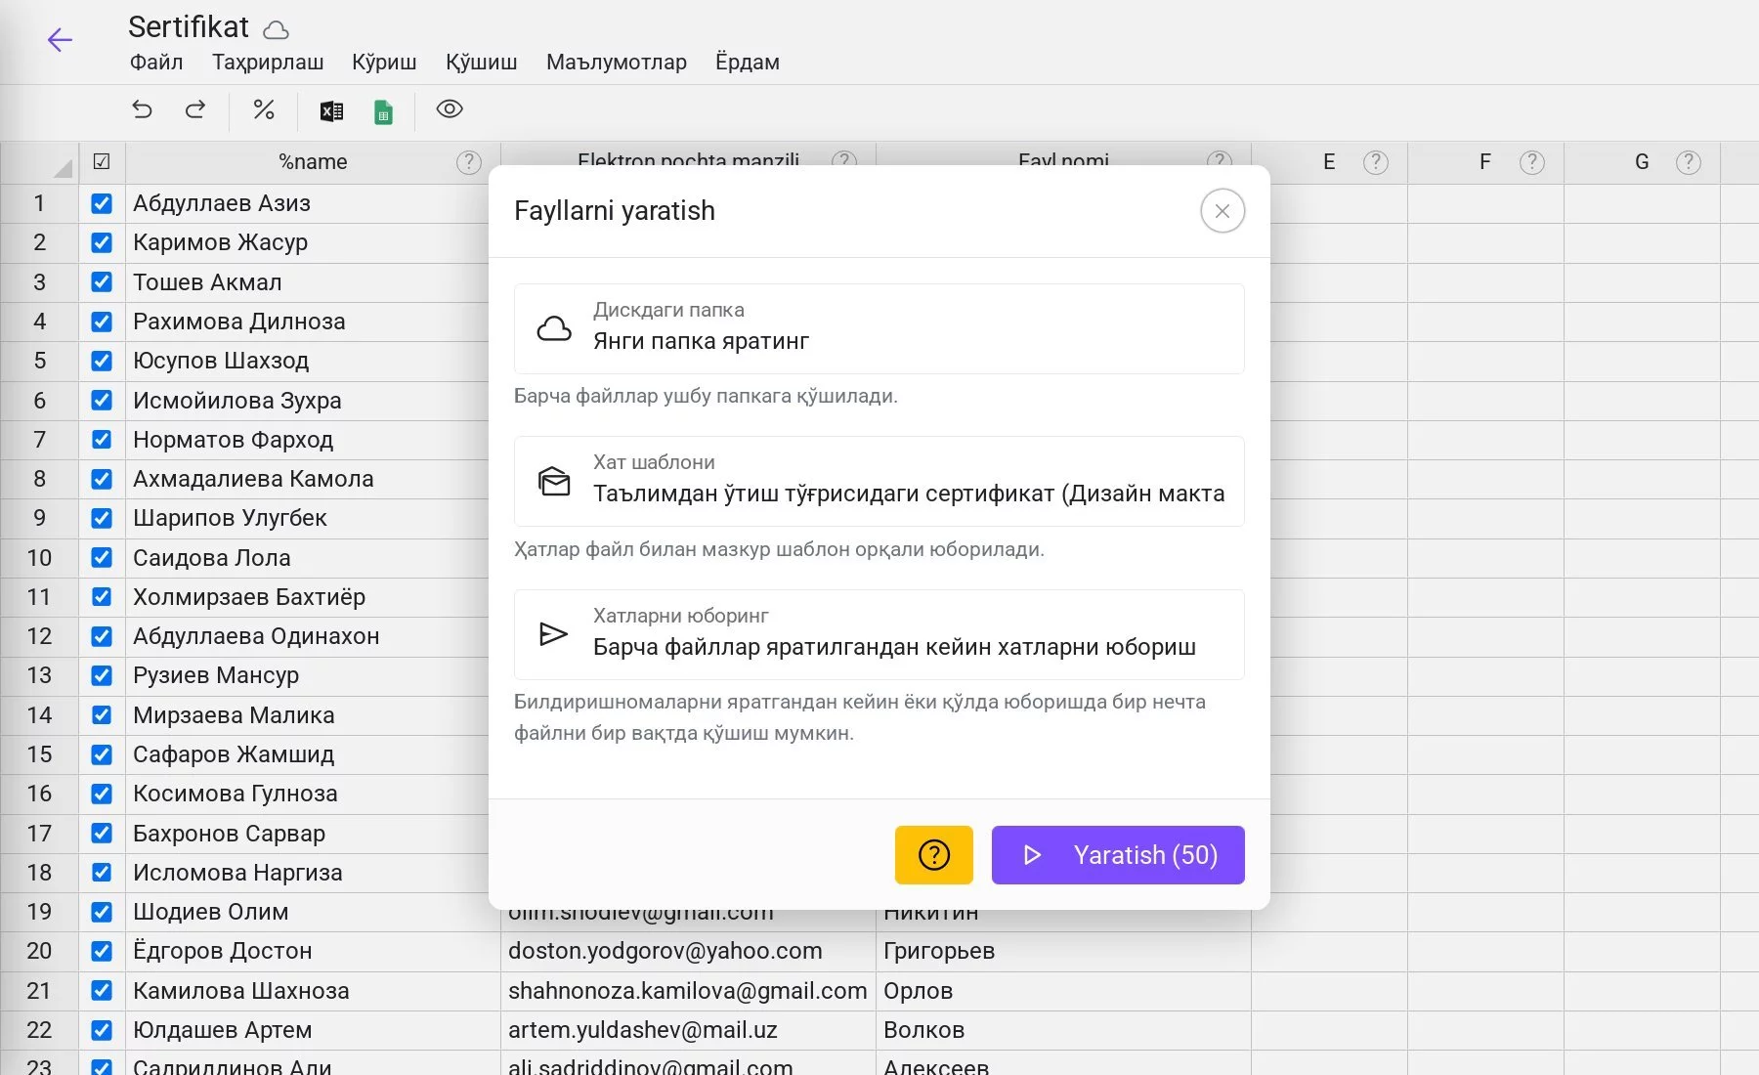Uncheck row Юлдашев Артем
This screenshot has height=1075, width=1759.
[x=102, y=1030]
